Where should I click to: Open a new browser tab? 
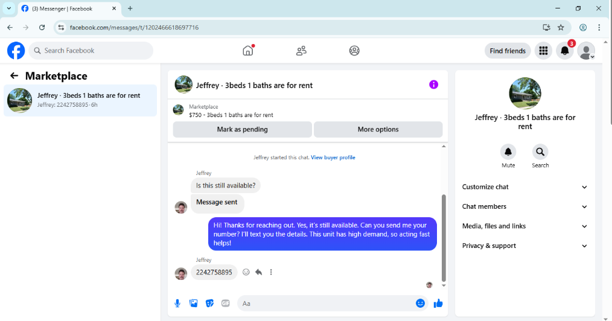click(130, 8)
